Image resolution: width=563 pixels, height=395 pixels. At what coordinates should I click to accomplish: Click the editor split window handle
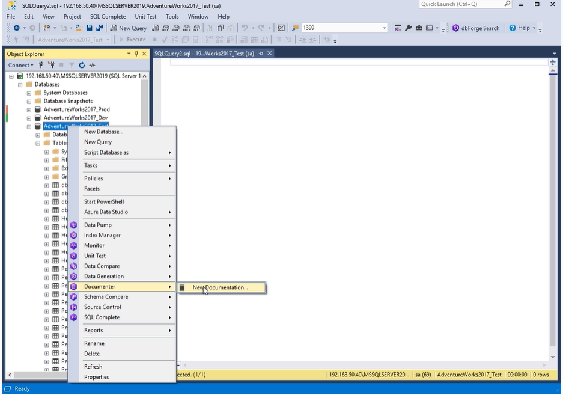553,62
